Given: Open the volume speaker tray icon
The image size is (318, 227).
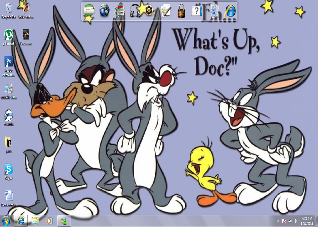Looking at the screenshot, I should pos(295,221).
